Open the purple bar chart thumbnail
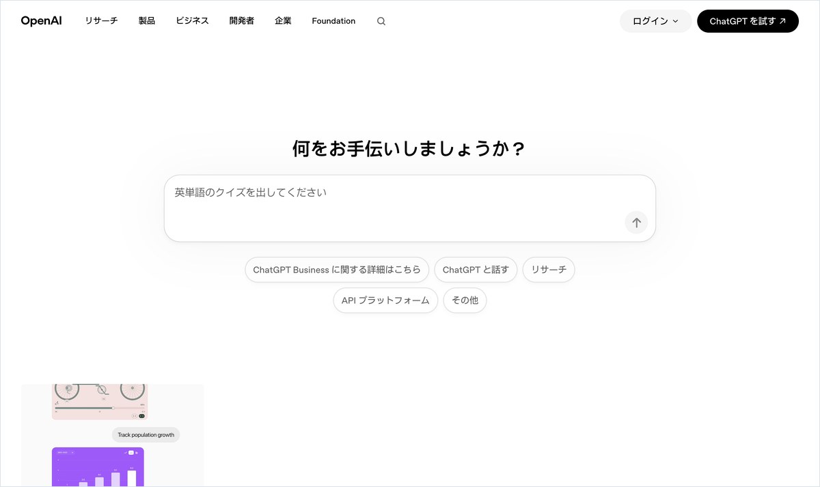Image resolution: width=820 pixels, height=487 pixels. 98,467
